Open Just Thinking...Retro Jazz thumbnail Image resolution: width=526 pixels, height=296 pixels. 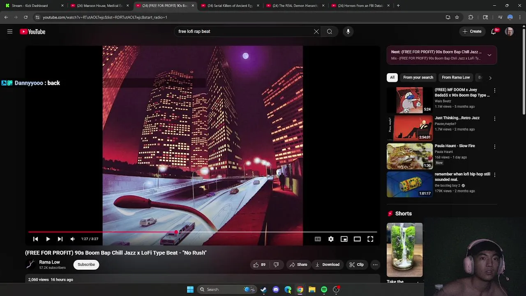[410, 128]
